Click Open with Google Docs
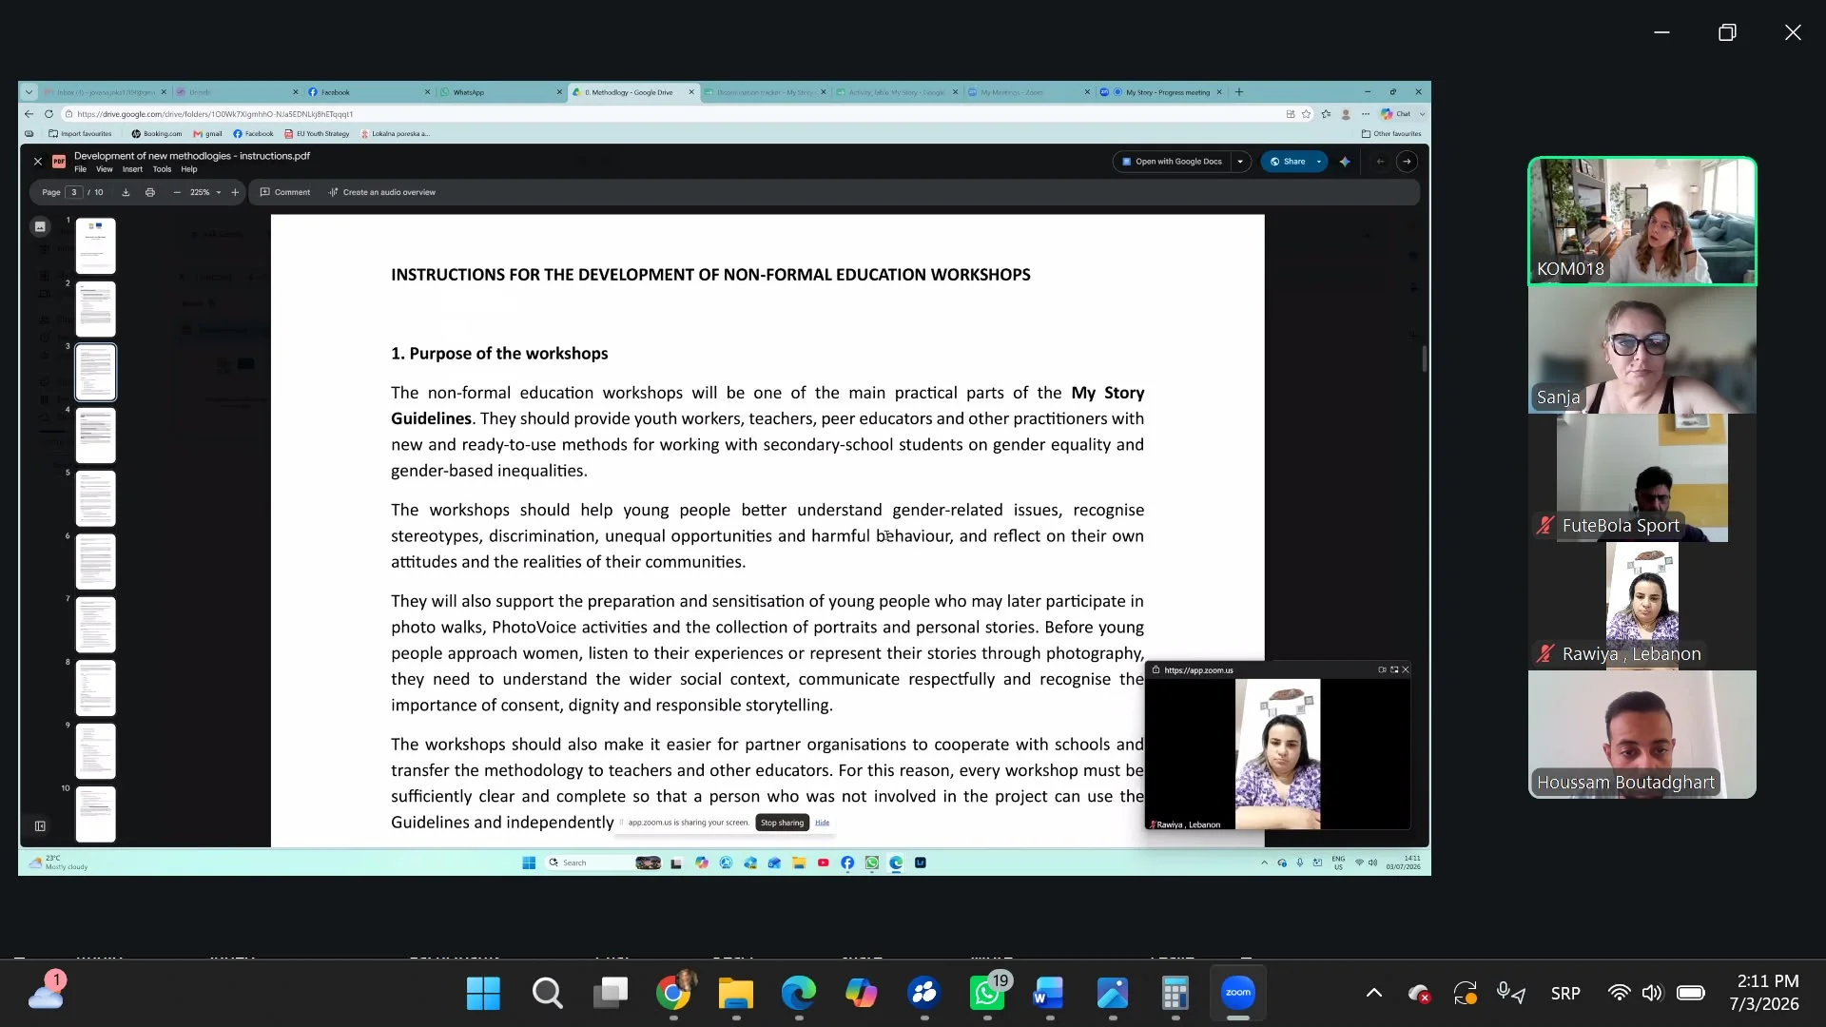1826x1027 pixels. coord(1172,162)
